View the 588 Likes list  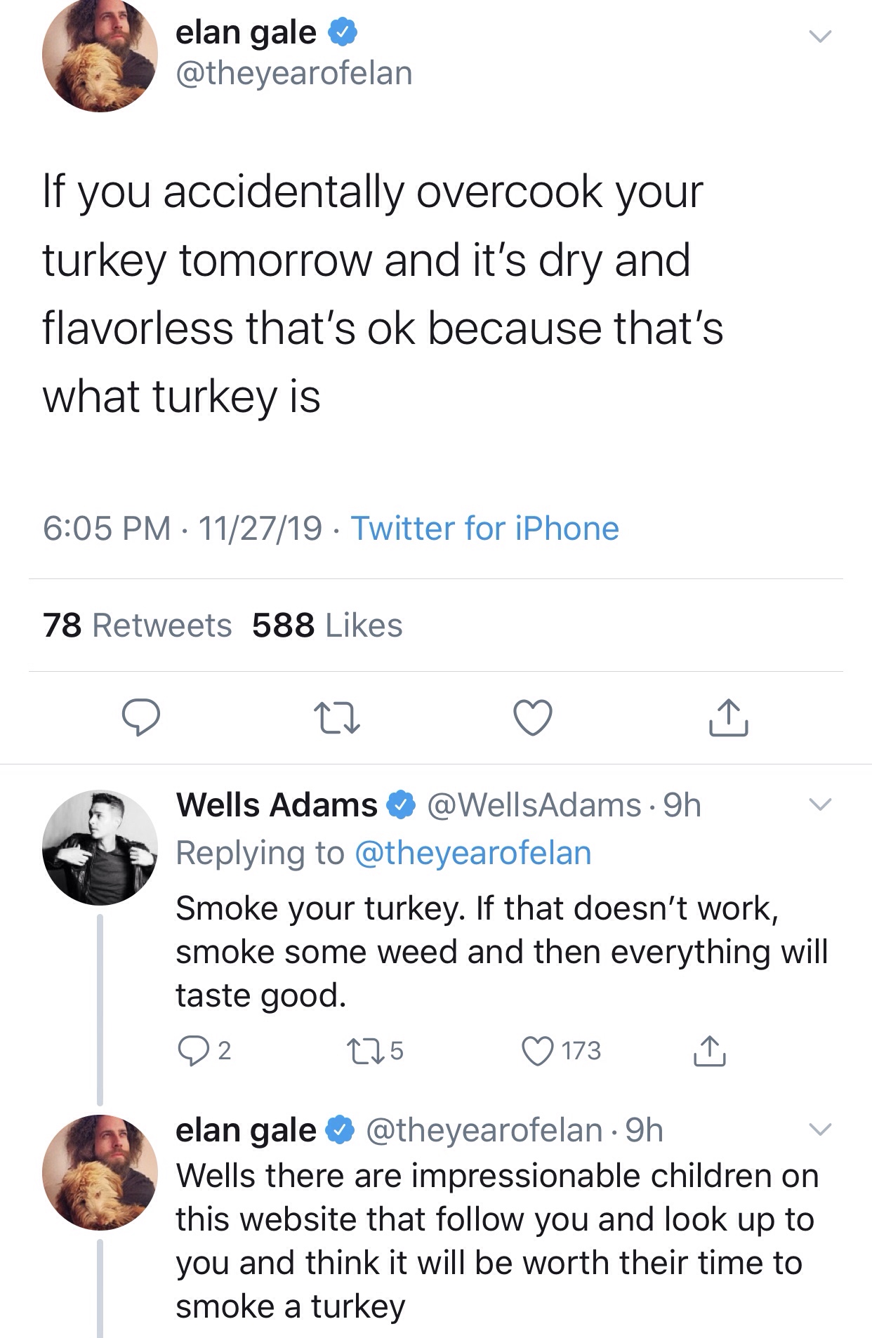[327, 625]
